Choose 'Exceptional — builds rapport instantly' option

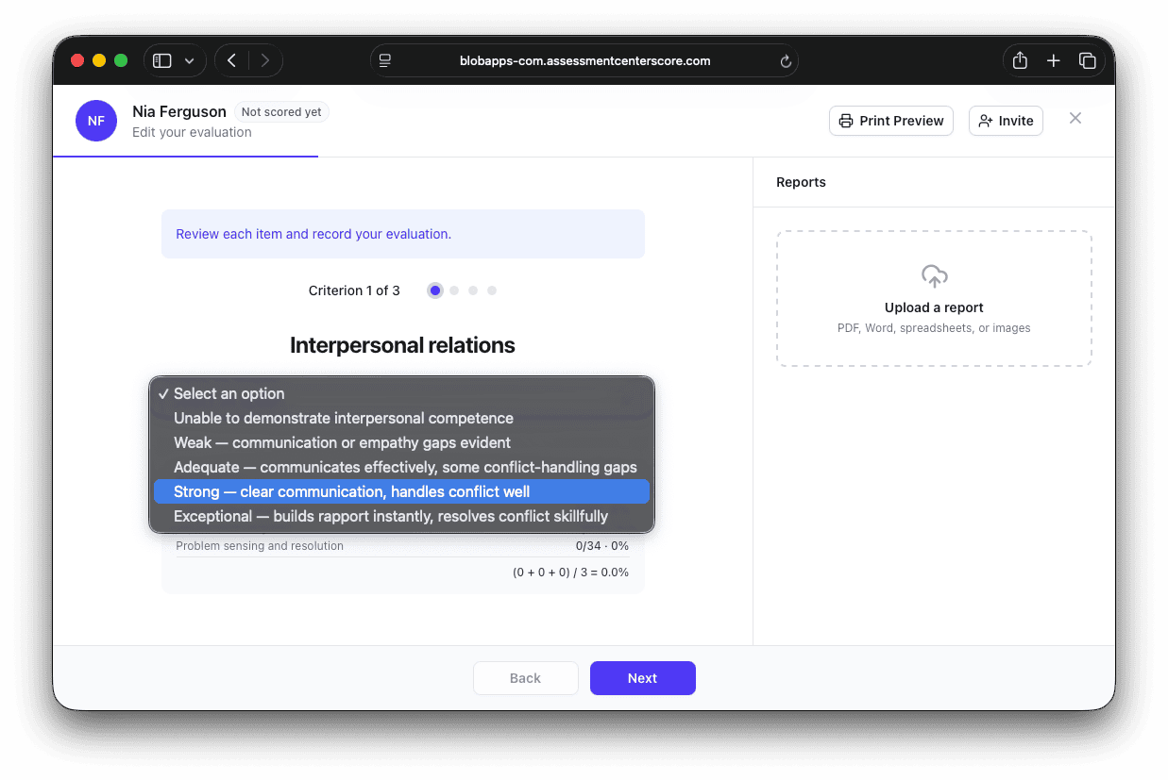pyautogui.click(x=401, y=516)
